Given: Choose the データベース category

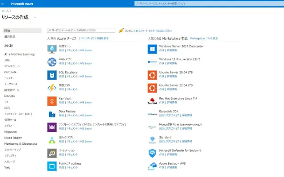Looking at the screenshot, I should click(x=11, y=84).
